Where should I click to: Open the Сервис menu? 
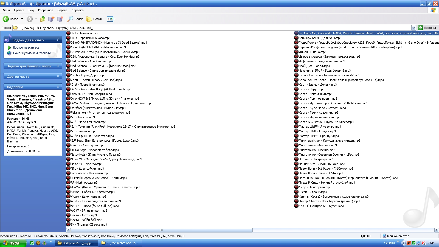pos(62,10)
